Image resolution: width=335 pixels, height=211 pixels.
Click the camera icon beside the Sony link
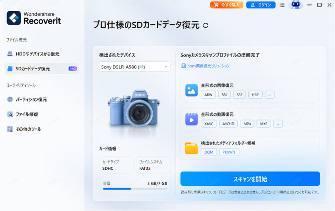[x=183, y=66]
